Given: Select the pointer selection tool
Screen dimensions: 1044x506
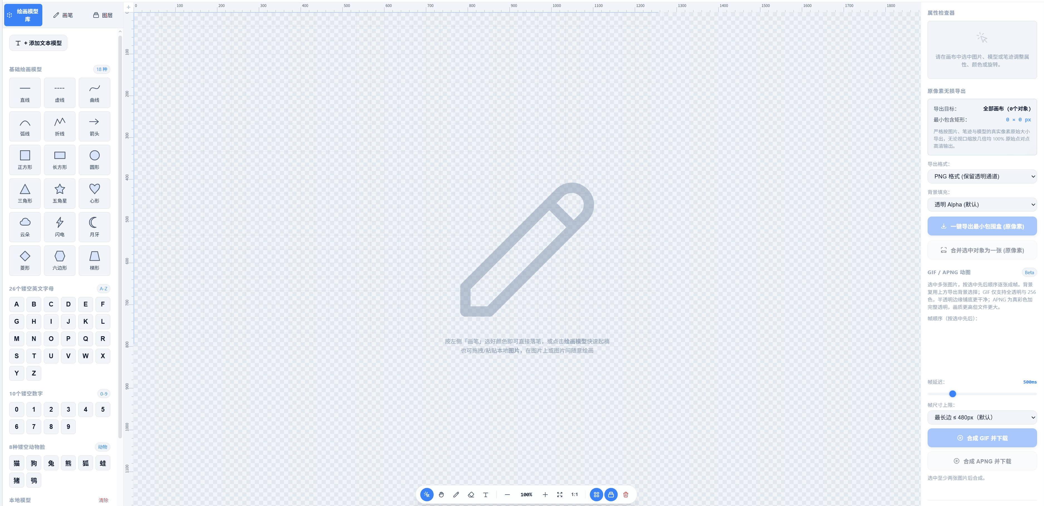Looking at the screenshot, I should [426, 495].
